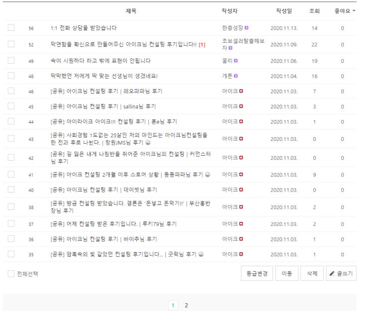Go to page 2 of list
The image size is (370, 311).
(186, 306)
